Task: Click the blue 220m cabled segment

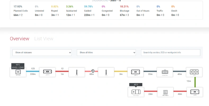Action: click(33, 71)
